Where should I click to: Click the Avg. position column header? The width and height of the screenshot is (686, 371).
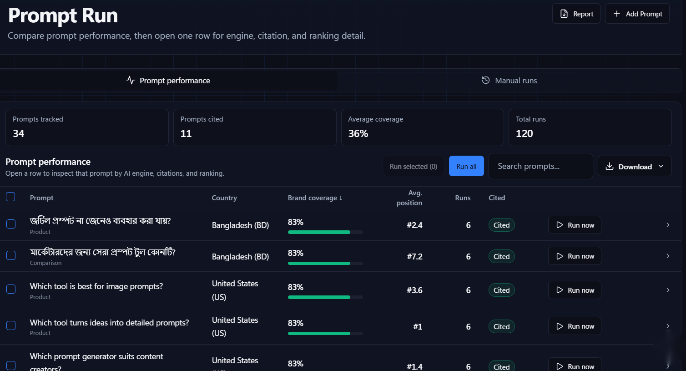tap(409, 198)
